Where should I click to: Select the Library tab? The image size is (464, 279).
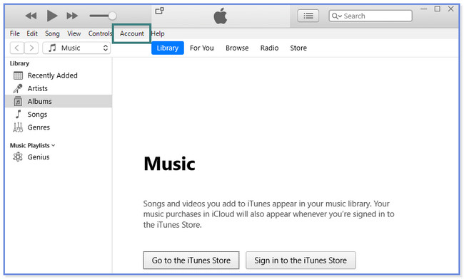(168, 48)
